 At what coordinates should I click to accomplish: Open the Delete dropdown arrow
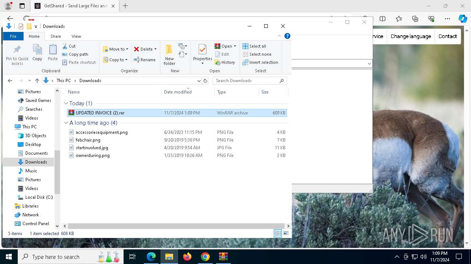[155, 49]
